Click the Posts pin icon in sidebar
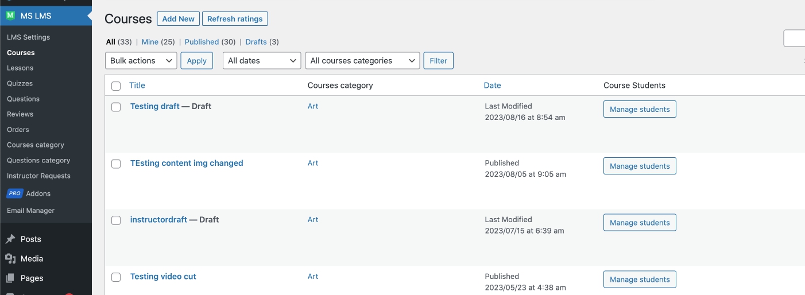805x295 pixels. point(10,239)
